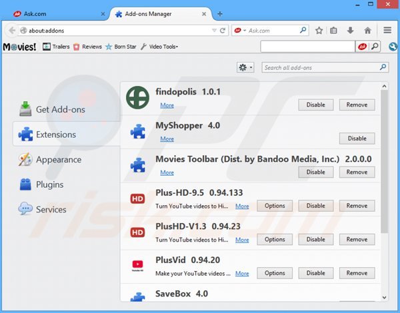This screenshot has height=313, width=400.
Task: Open a new tab with plus button
Action: pos(220,14)
